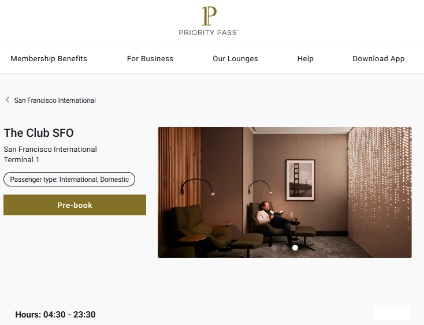Click Download App in navigation

click(x=378, y=59)
